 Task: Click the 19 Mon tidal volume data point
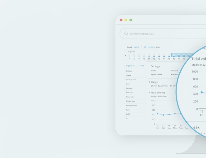[175, 114]
